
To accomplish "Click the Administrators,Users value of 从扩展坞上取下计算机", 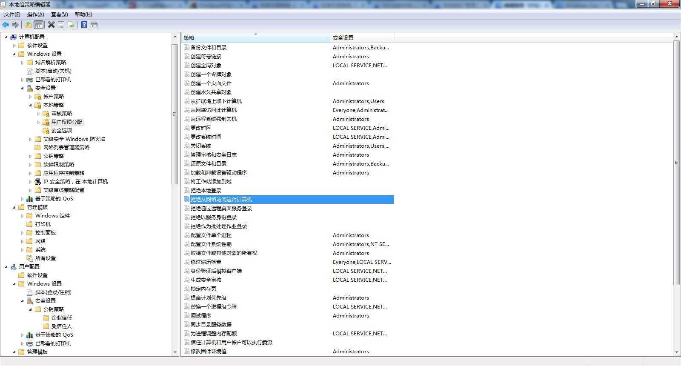I will (358, 101).
